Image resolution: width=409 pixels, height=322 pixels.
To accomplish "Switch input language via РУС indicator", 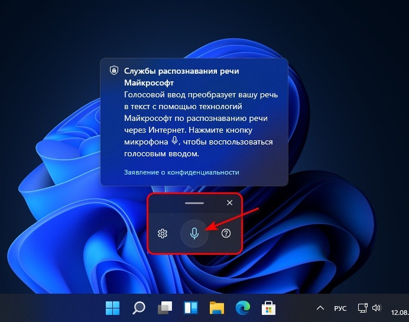I will click(340, 308).
